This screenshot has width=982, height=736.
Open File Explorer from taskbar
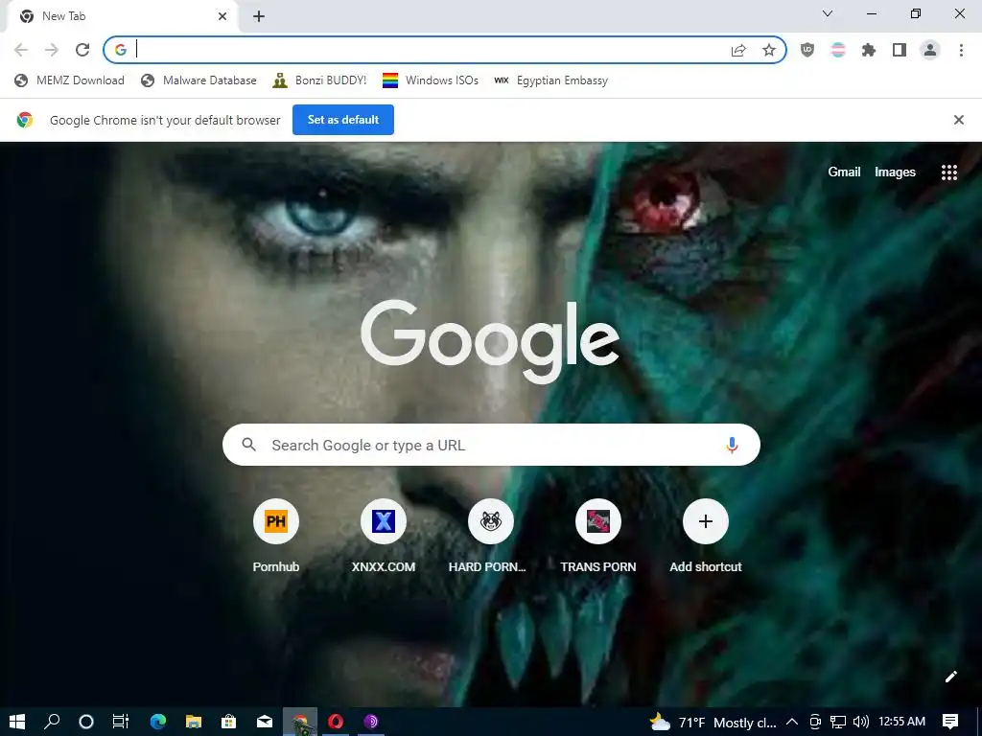194,722
